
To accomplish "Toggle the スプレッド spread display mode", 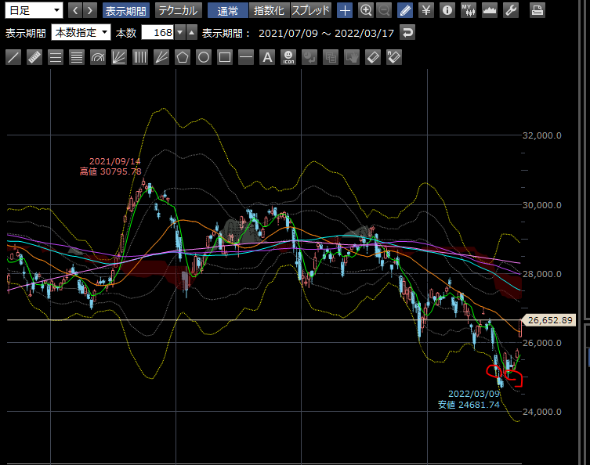I will pos(311,10).
